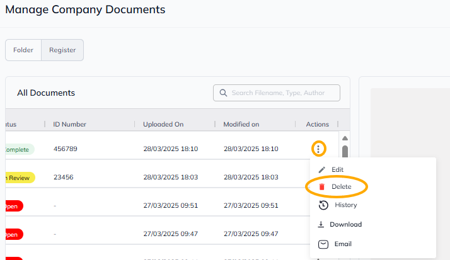Image resolution: width=450 pixels, height=260 pixels.
Task: Click the Open badge uploaded at 09:51
Action: point(13,206)
